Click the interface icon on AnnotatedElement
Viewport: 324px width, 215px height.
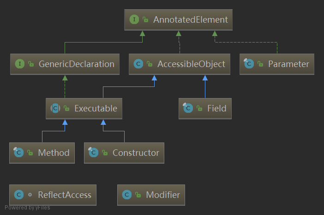[x=134, y=20]
